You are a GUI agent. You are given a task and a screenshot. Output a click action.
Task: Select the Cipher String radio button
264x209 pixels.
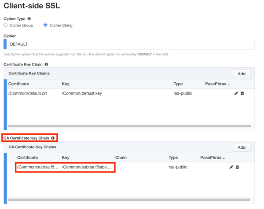pyautogui.click(x=45, y=25)
